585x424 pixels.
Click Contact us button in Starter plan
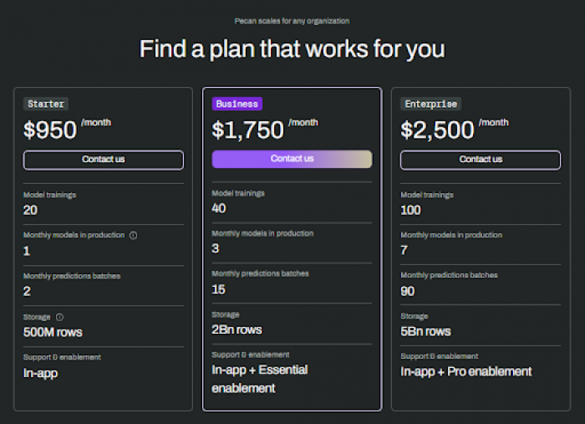click(x=104, y=160)
